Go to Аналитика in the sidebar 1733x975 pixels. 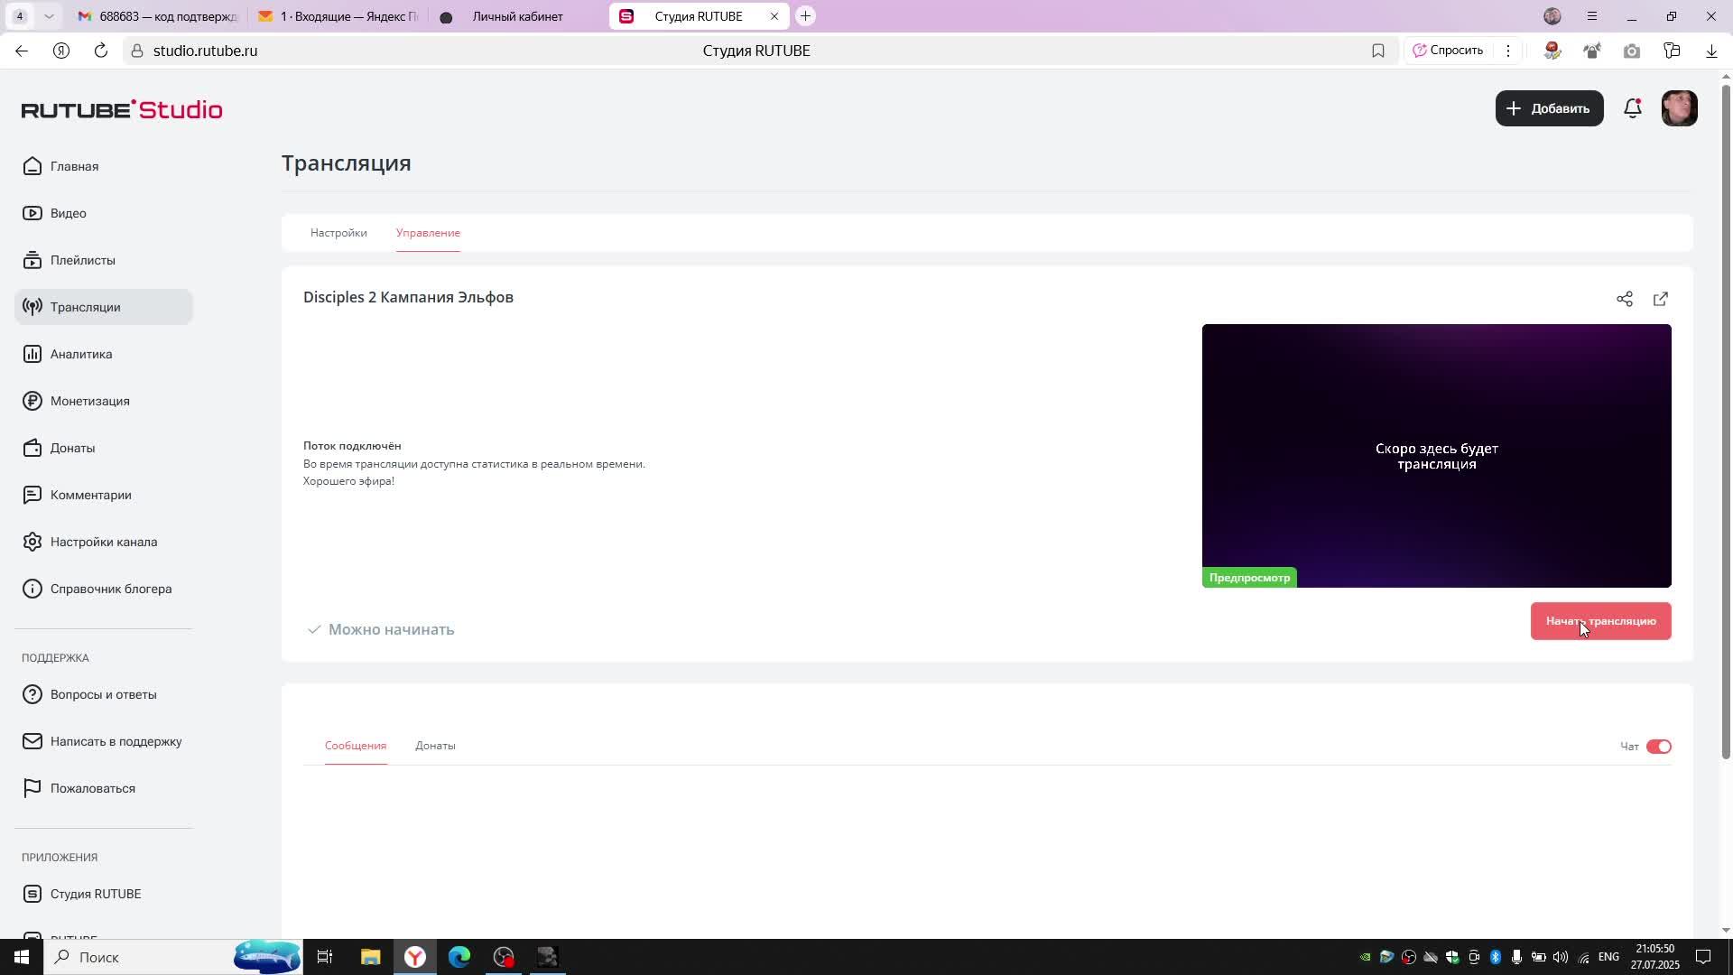coord(81,354)
